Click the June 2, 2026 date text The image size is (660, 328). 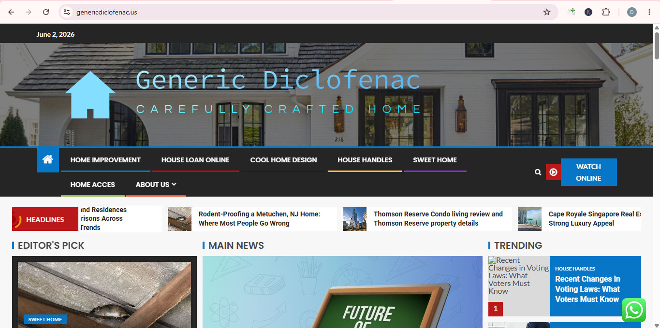[x=56, y=34]
